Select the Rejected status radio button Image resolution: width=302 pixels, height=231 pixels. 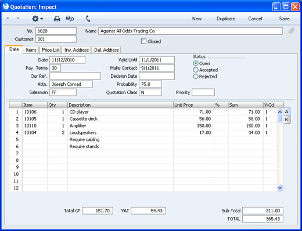[x=196, y=77]
